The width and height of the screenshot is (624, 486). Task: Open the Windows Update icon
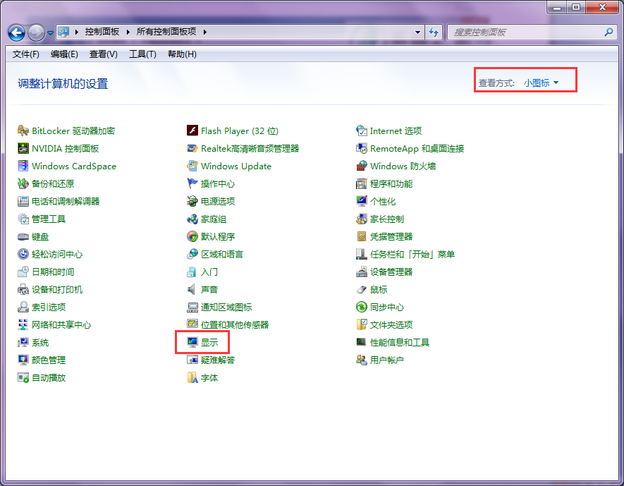coord(192,166)
